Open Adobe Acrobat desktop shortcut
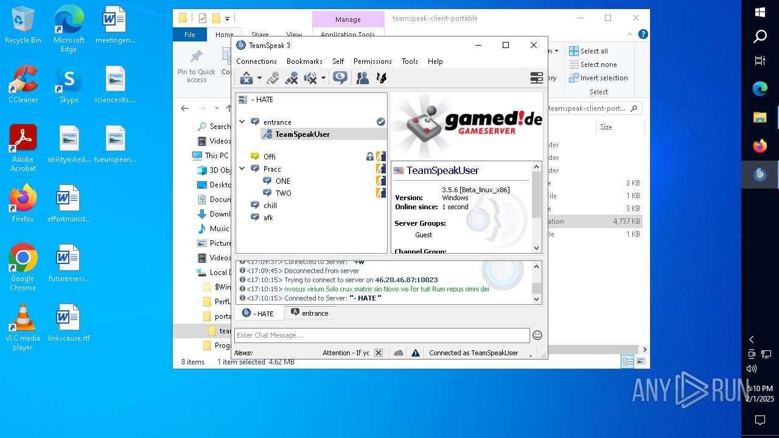This screenshot has width=779, height=438. tap(23, 148)
